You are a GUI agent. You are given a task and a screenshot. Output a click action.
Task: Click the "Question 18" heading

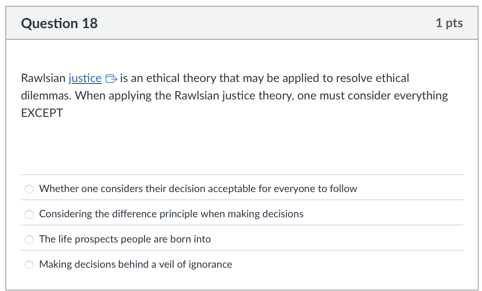coord(59,23)
